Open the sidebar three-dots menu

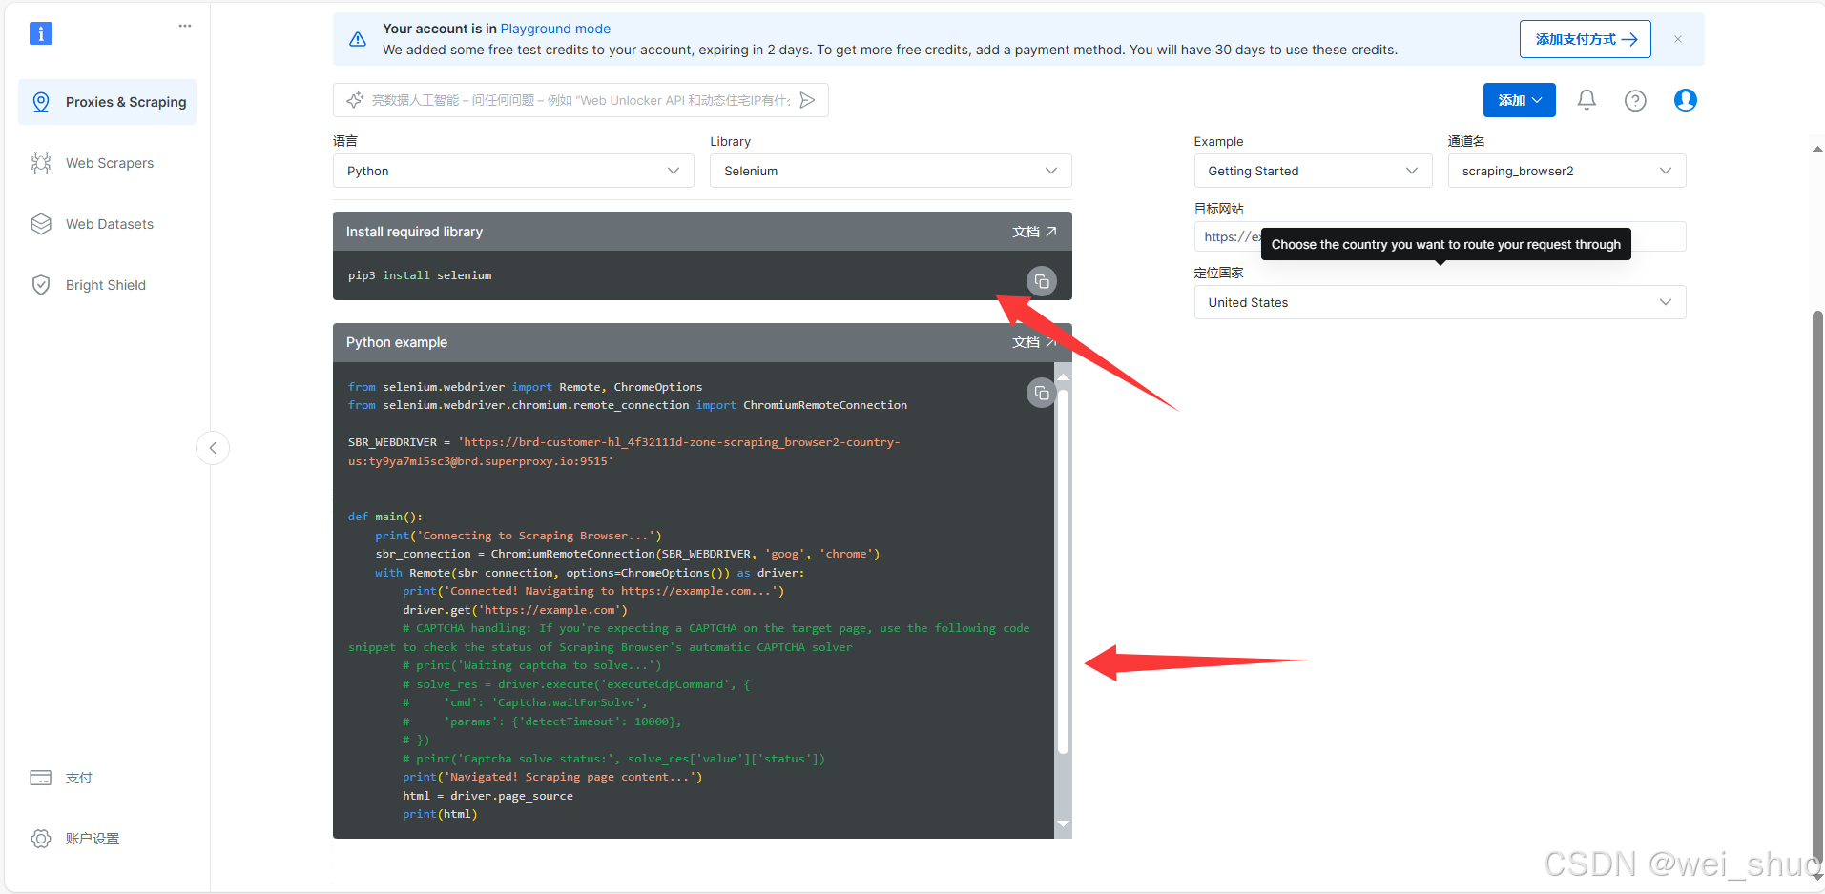click(x=185, y=26)
